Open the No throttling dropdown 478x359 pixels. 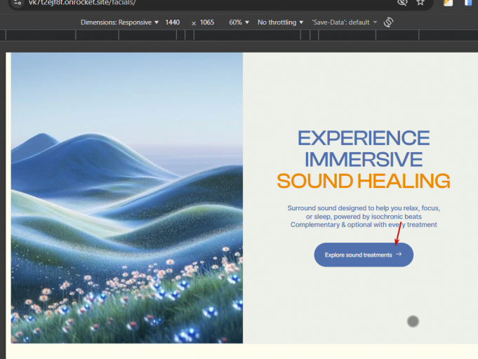(280, 22)
